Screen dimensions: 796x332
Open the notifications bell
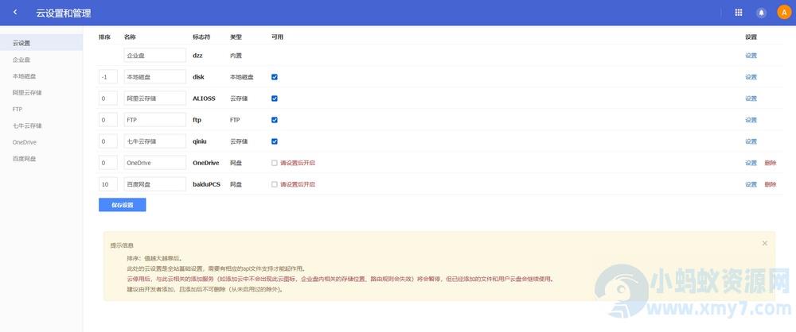point(761,13)
